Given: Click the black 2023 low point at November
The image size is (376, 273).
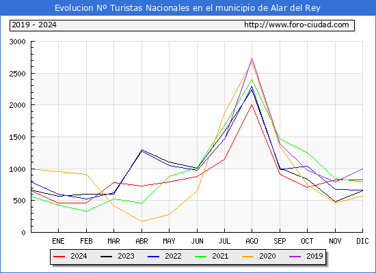Looking at the screenshot, I should (335, 202).
